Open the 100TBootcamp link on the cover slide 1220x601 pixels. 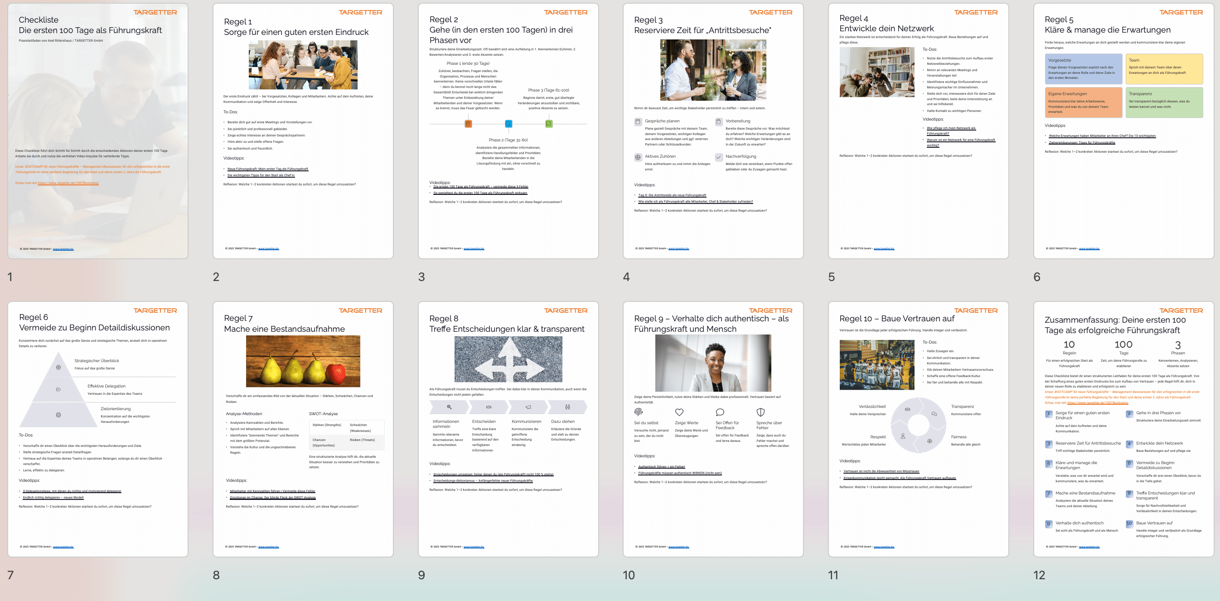[x=68, y=183]
